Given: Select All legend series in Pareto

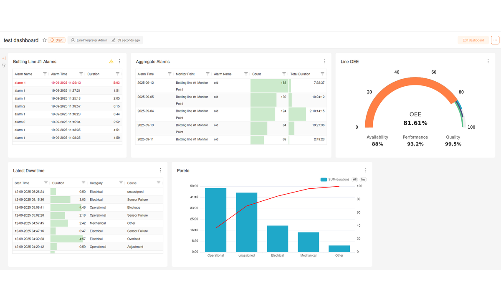Looking at the screenshot, I should click(354, 180).
